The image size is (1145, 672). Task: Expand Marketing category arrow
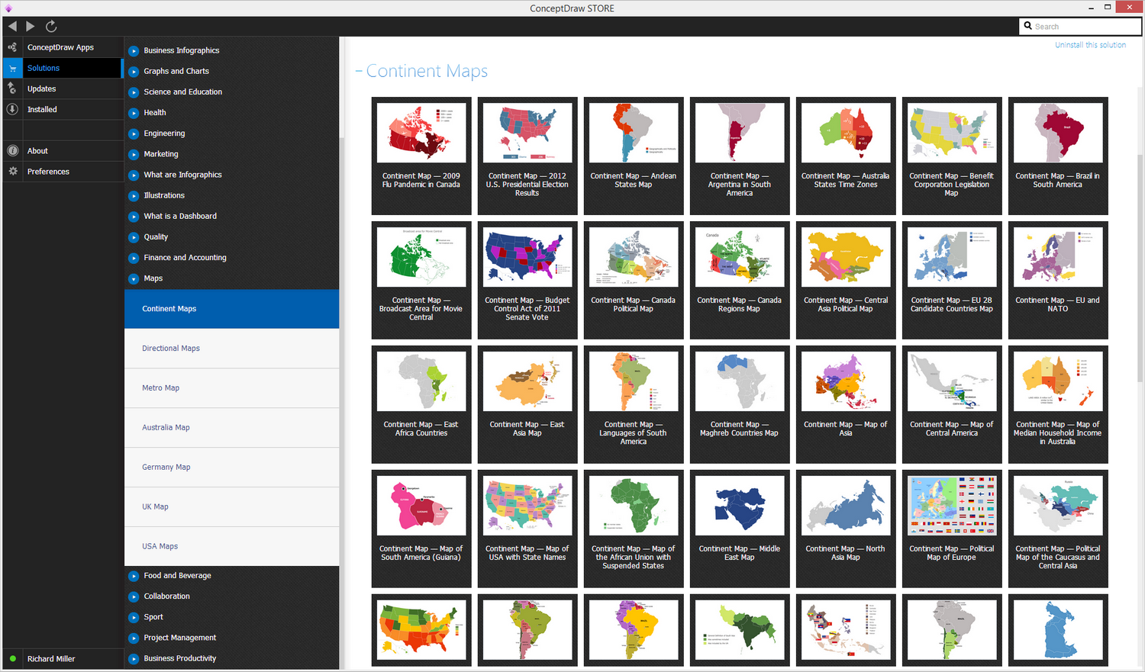(134, 154)
